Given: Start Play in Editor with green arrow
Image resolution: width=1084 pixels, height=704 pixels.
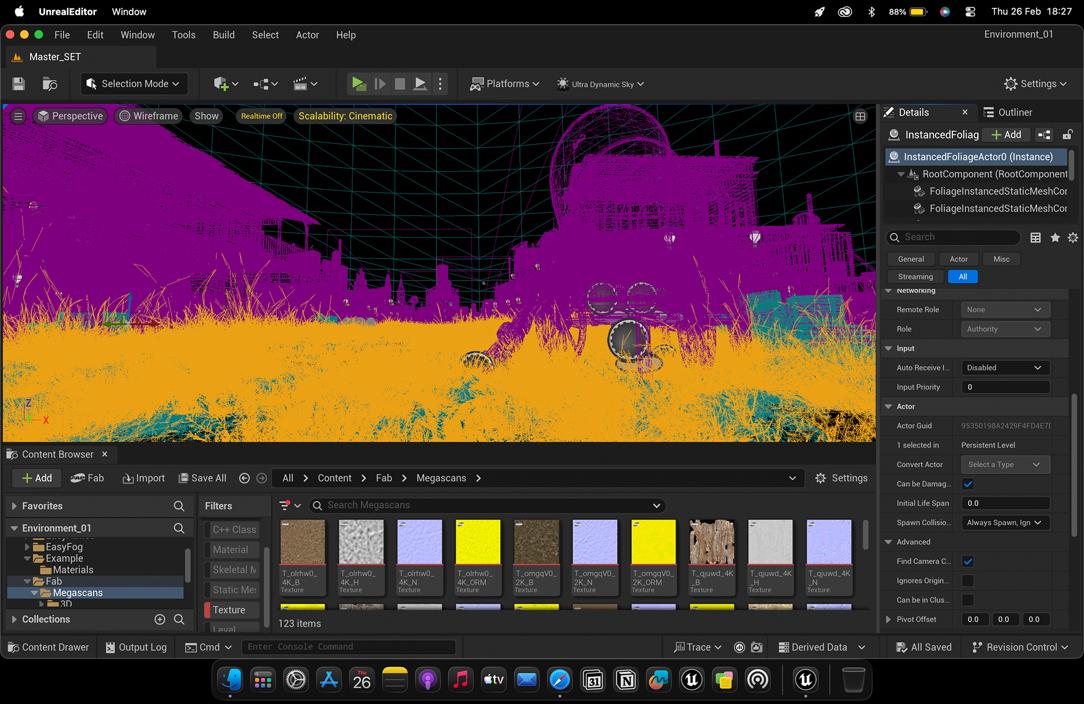Looking at the screenshot, I should coord(359,84).
